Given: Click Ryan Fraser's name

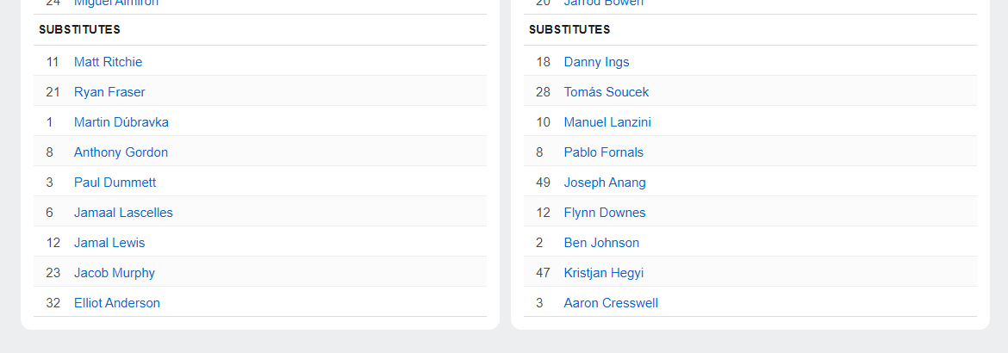Looking at the screenshot, I should 109,92.
